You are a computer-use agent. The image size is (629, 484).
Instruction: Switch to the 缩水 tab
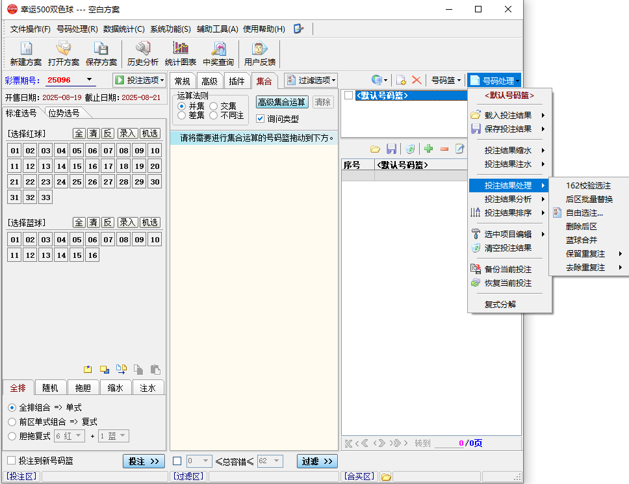[115, 388]
